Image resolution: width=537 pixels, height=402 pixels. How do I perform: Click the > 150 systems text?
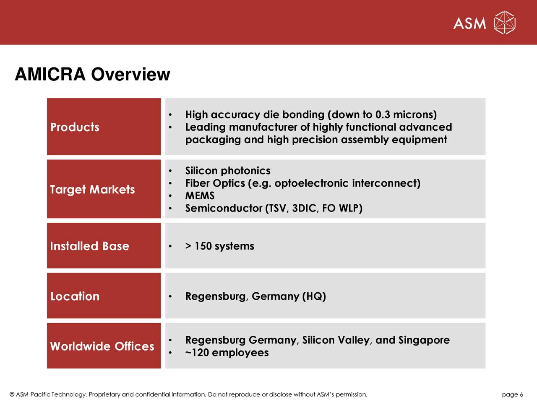click(219, 246)
